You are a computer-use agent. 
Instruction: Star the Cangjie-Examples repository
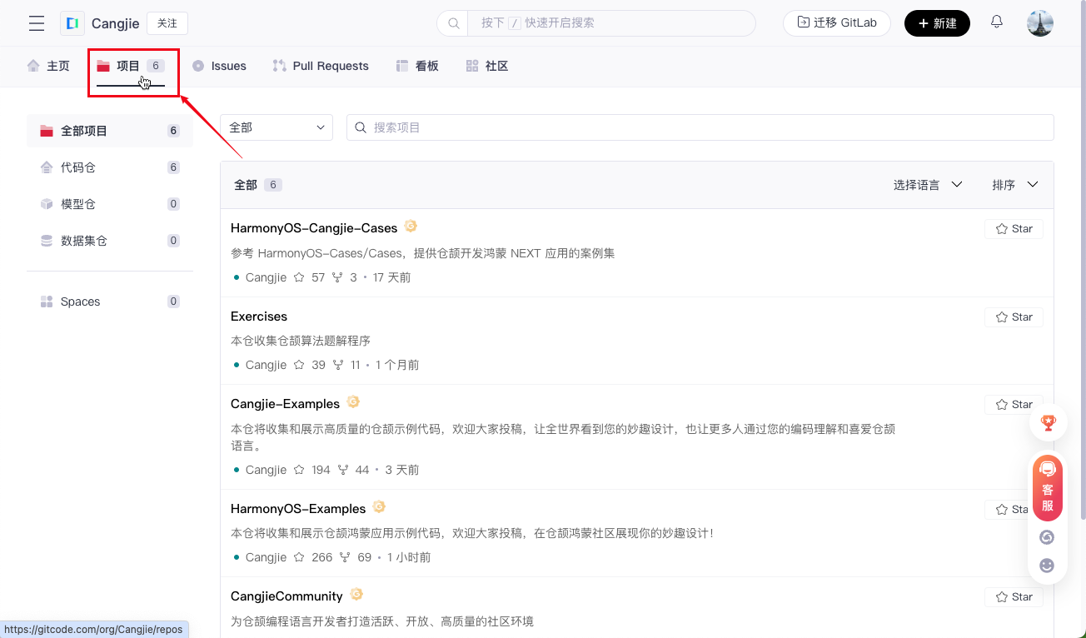1014,405
